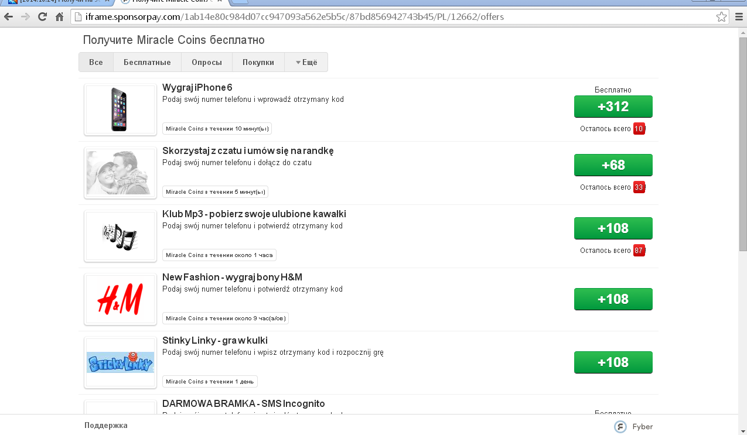This screenshot has height=435, width=747.
Task: Open the Wygraj iPhone 6 offer title
Action: (x=197, y=88)
